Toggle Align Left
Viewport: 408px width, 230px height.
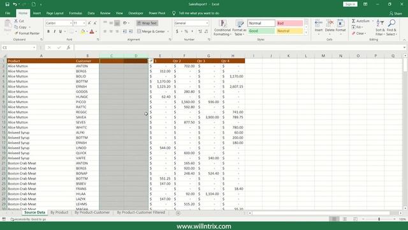(105, 31)
